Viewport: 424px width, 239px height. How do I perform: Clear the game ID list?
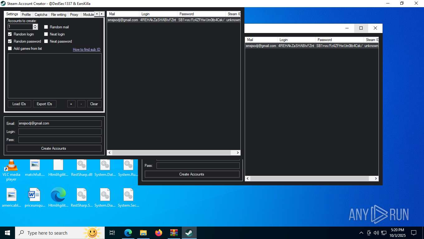coord(94,104)
